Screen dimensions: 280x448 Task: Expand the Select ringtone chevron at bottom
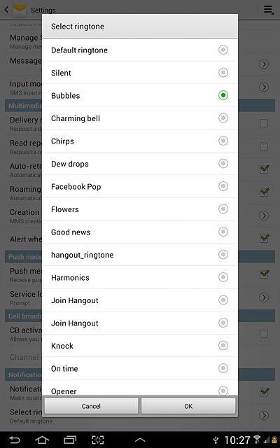click(264, 415)
